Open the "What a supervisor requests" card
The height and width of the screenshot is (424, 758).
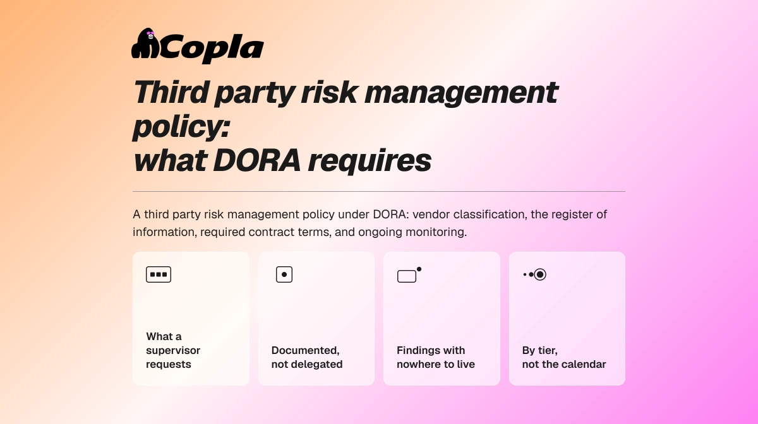click(191, 319)
